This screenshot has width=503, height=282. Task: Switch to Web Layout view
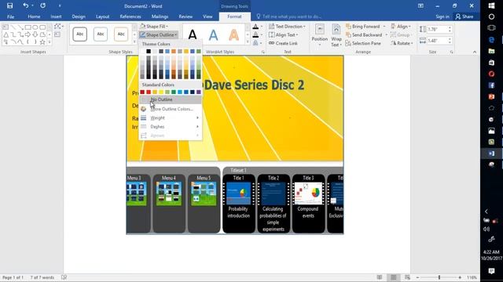pos(407,277)
